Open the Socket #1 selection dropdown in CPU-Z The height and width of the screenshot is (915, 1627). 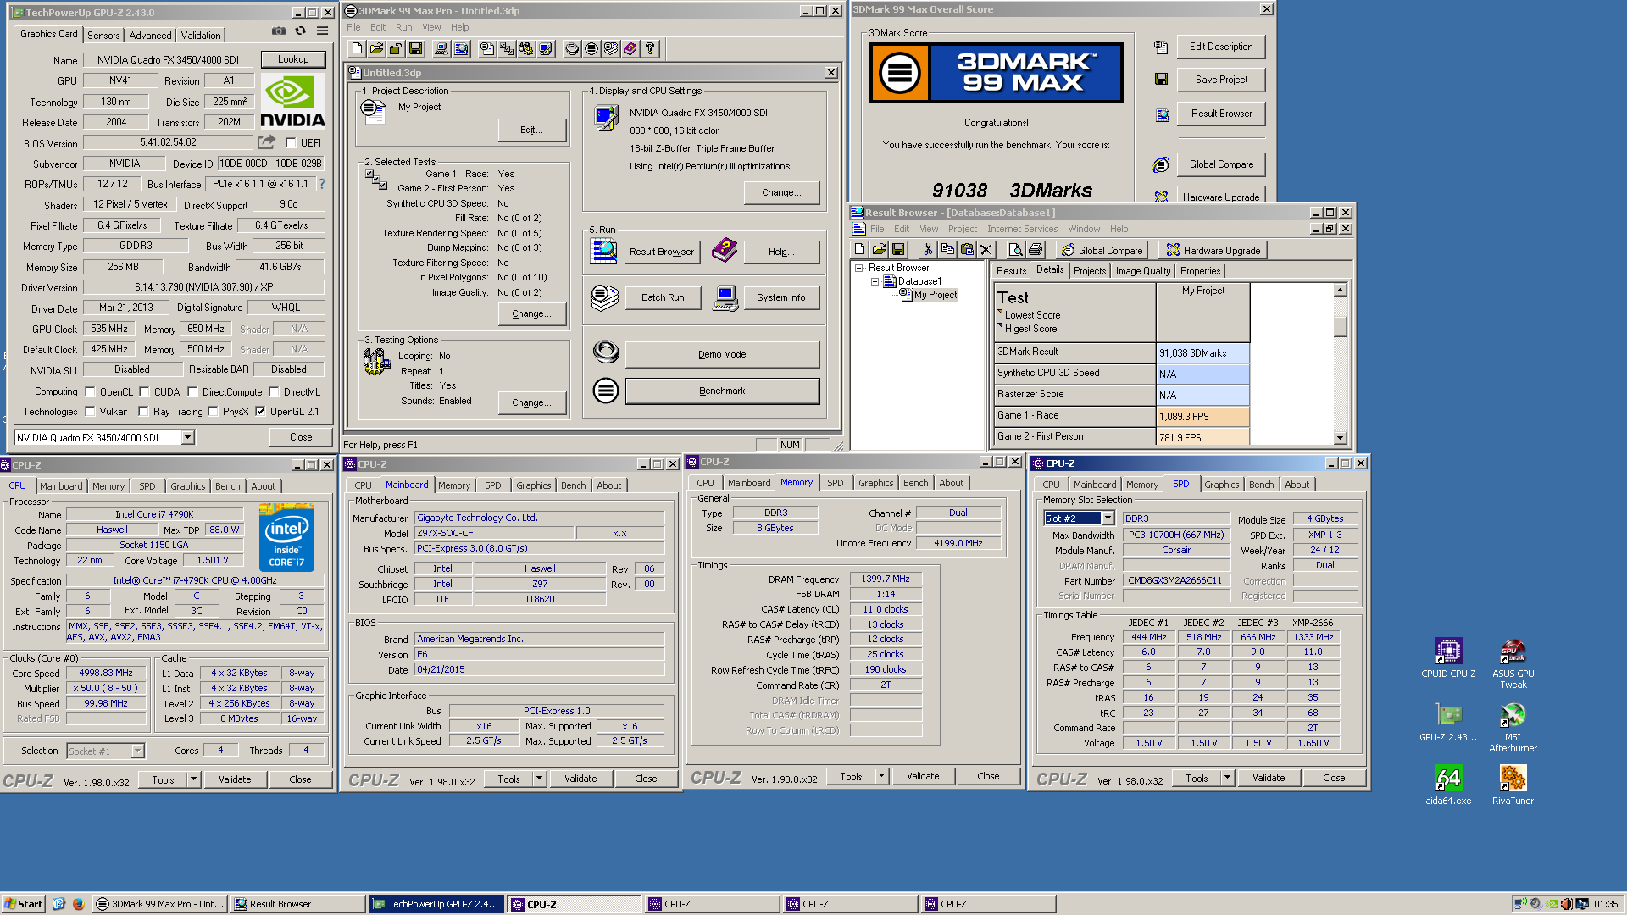point(137,751)
